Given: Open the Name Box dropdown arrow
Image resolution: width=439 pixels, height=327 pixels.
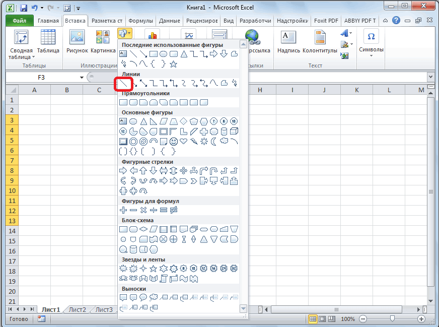Looking at the screenshot, I should 82,77.
